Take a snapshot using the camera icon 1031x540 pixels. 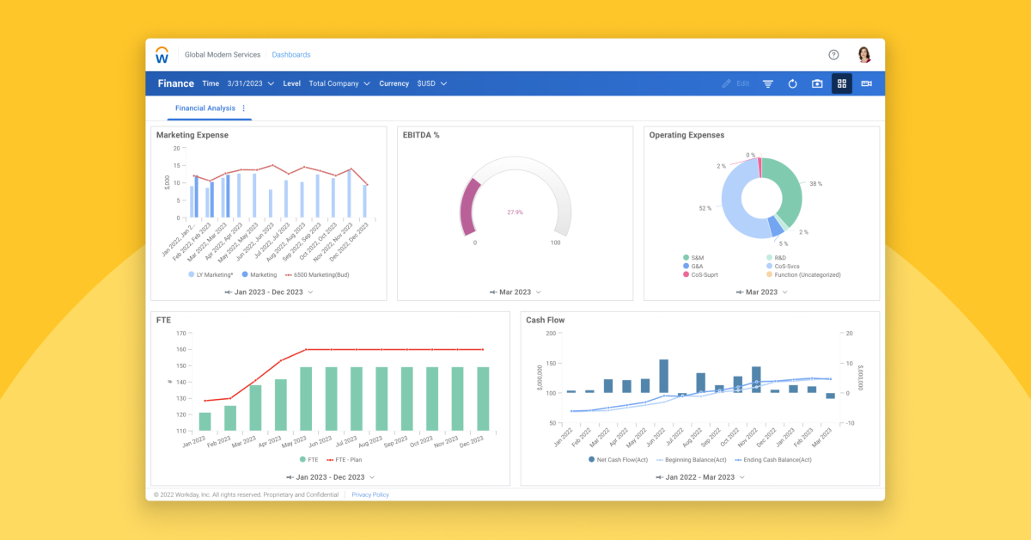pyautogui.click(x=817, y=83)
